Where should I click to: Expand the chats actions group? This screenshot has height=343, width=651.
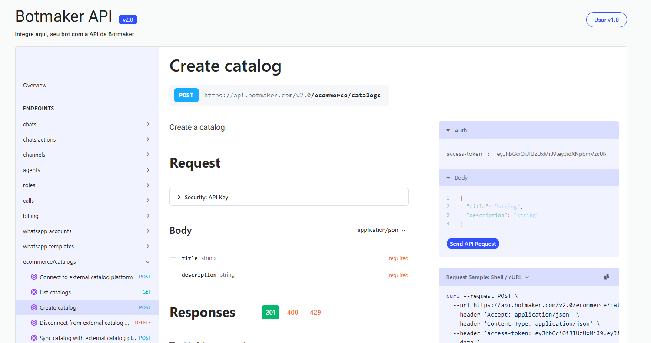[87, 139]
